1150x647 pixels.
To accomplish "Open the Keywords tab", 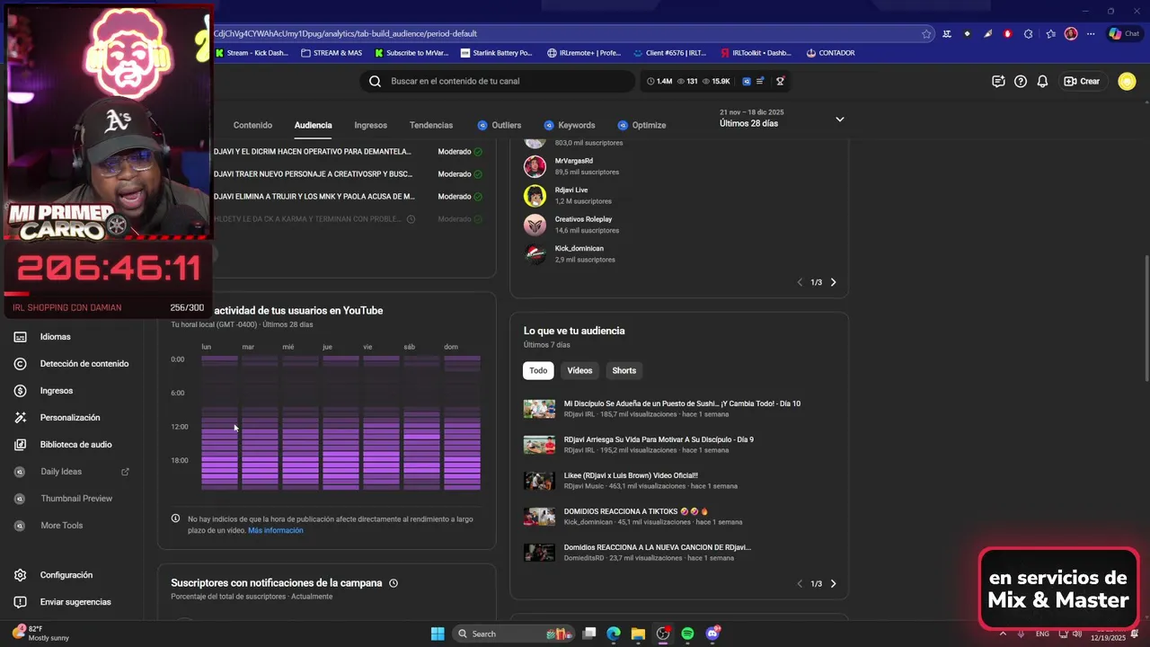I will tap(570, 126).
